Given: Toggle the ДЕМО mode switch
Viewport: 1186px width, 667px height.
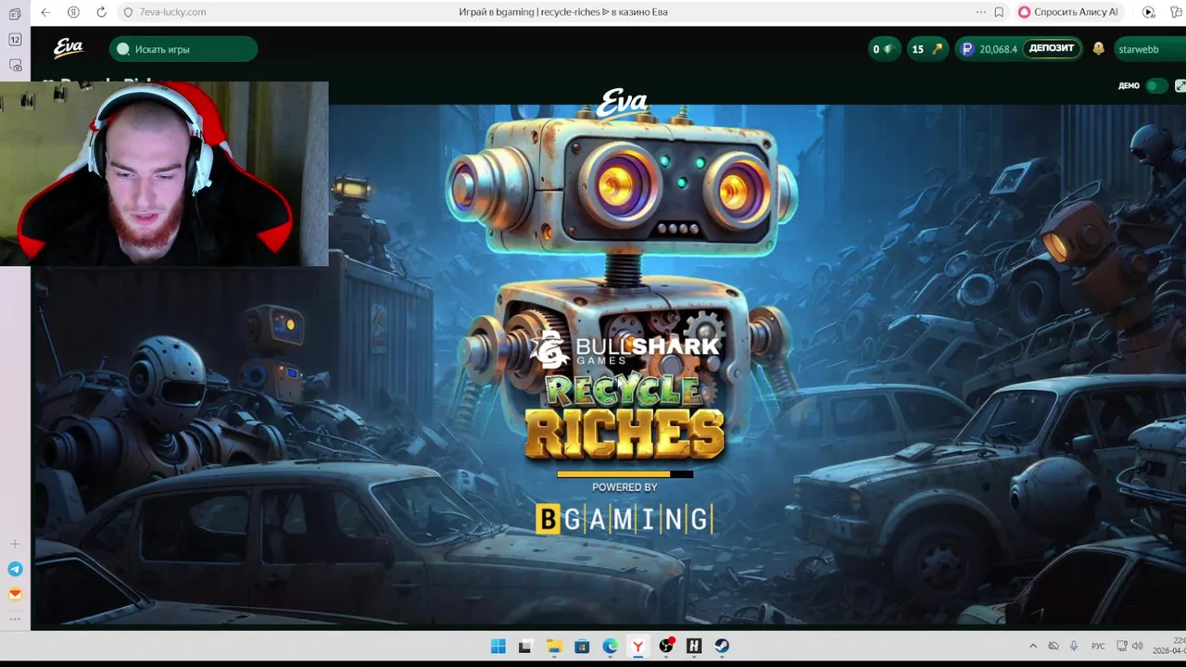Looking at the screenshot, I should 1156,86.
